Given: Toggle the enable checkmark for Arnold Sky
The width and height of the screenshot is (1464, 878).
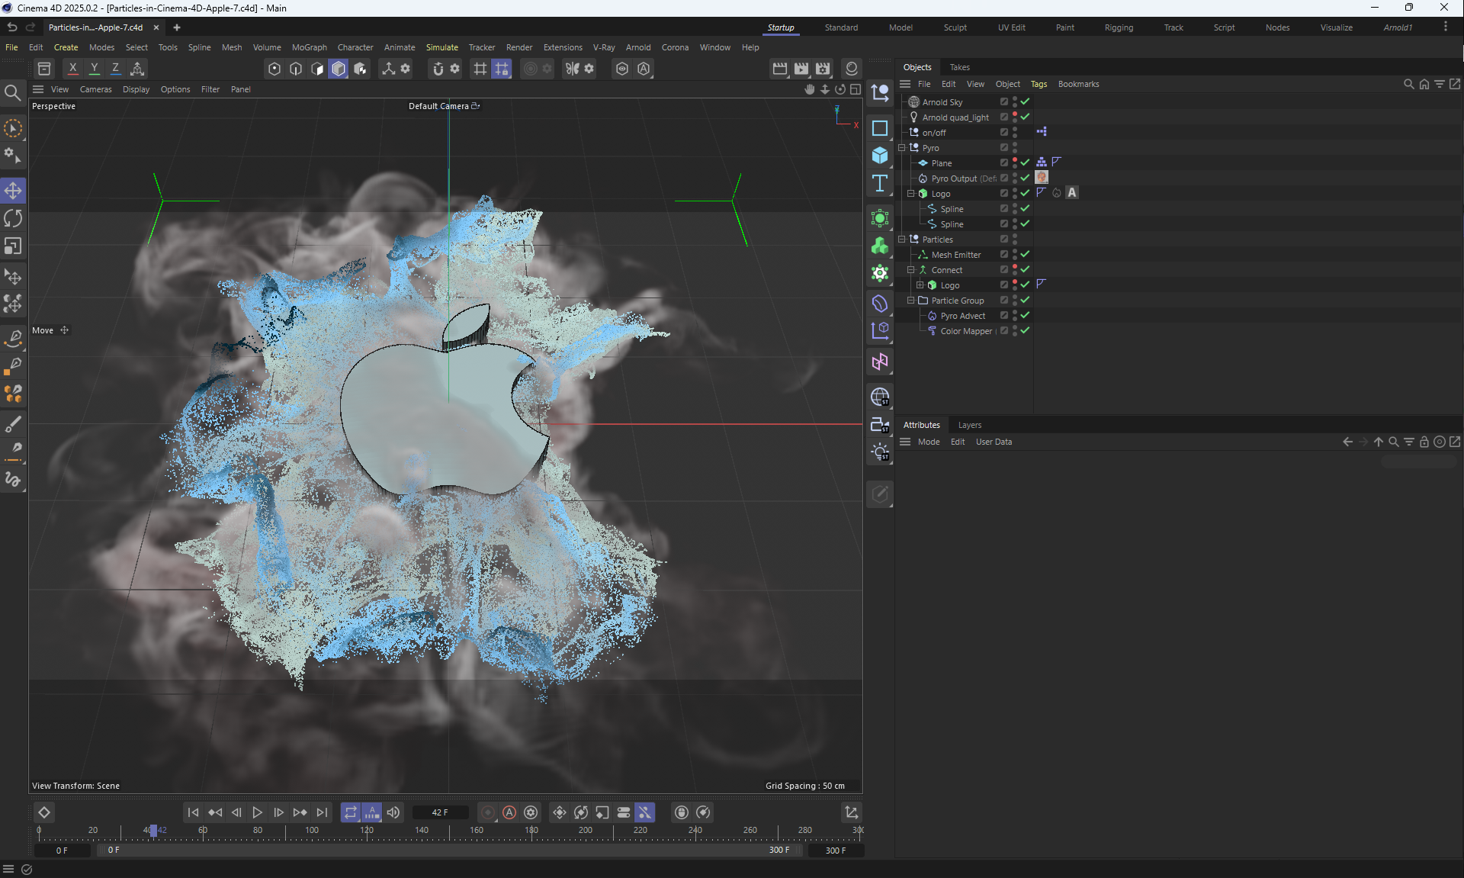Looking at the screenshot, I should click(x=1026, y=101).
